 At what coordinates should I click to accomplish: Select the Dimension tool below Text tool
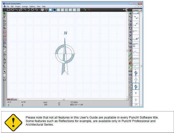(x=5, y=63)
